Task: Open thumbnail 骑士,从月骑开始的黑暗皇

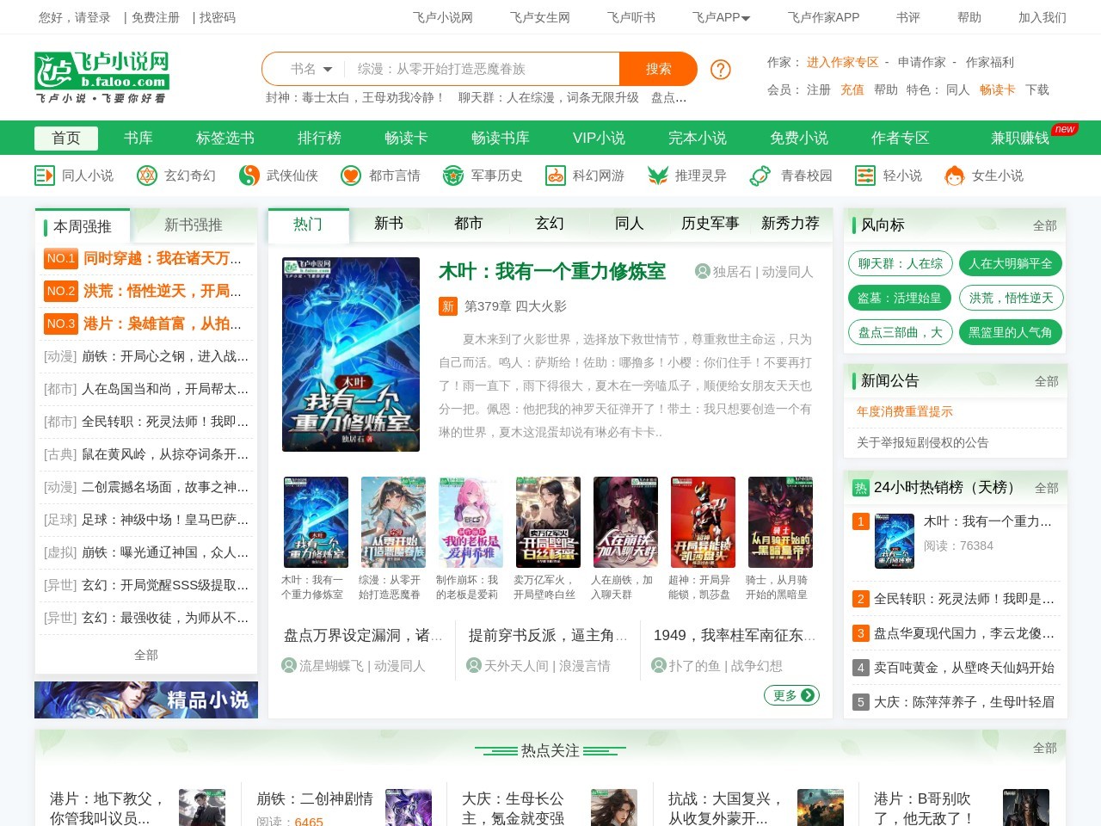Action: [780, 522]
